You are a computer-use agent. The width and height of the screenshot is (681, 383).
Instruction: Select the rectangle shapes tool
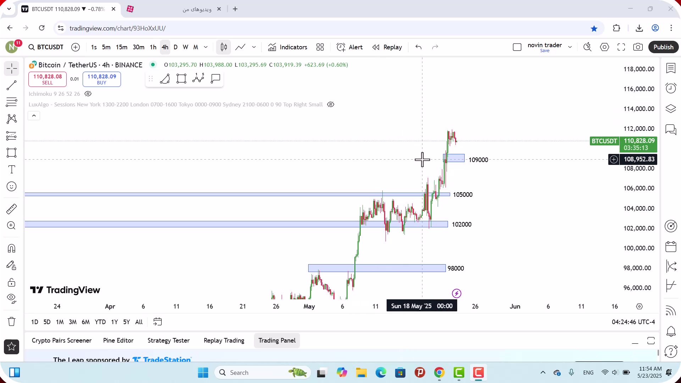click(x=12, y=153)
